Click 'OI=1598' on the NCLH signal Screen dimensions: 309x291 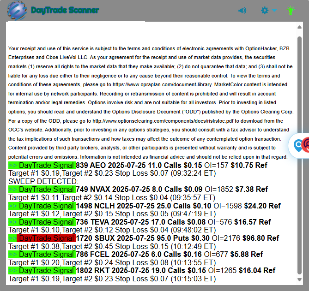point(228,206)
